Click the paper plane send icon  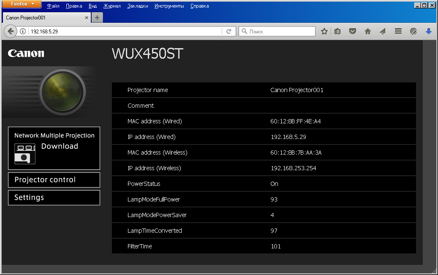pos(383,31)
